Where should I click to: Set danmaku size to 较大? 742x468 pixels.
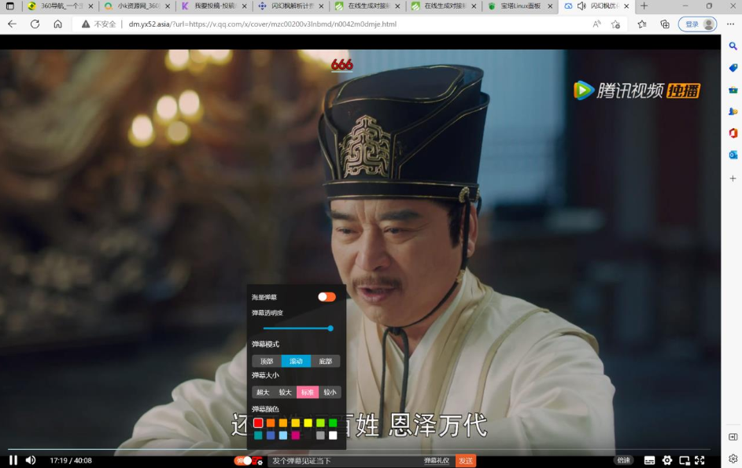coord(286,392)
